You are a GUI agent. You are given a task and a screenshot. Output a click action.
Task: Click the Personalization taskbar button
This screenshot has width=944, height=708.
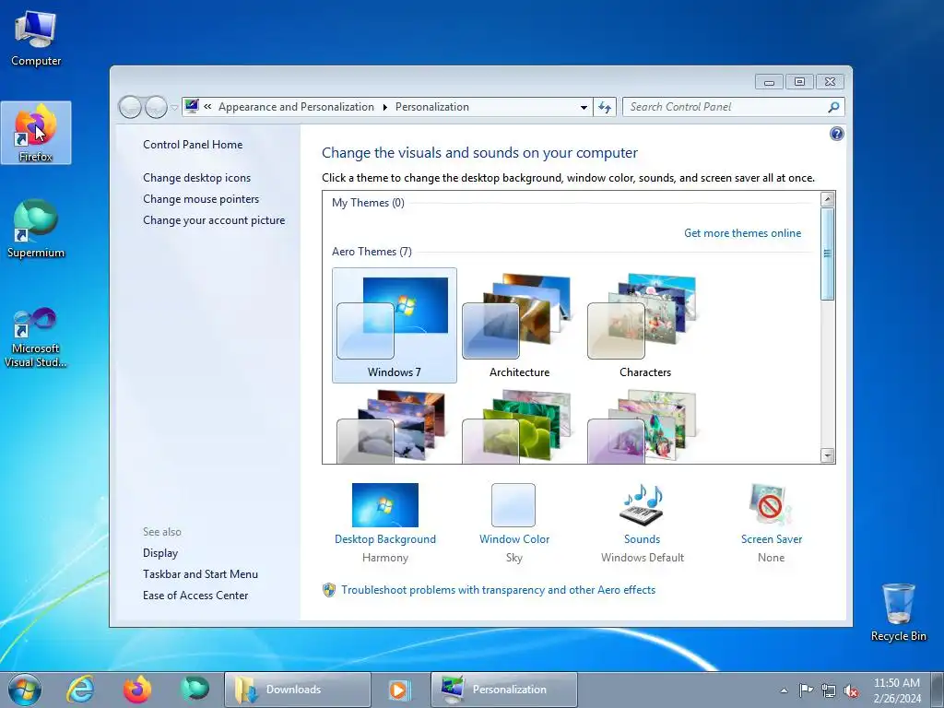click(x=504, y=690)
